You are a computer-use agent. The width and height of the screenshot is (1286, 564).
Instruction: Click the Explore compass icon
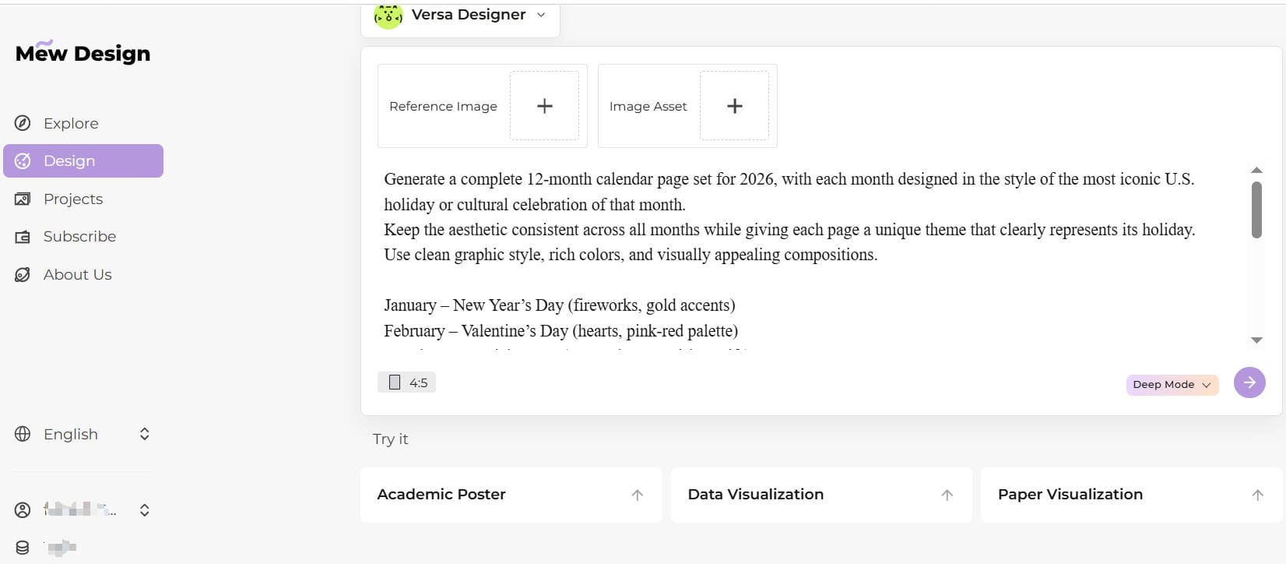click(x=23, y=123)
